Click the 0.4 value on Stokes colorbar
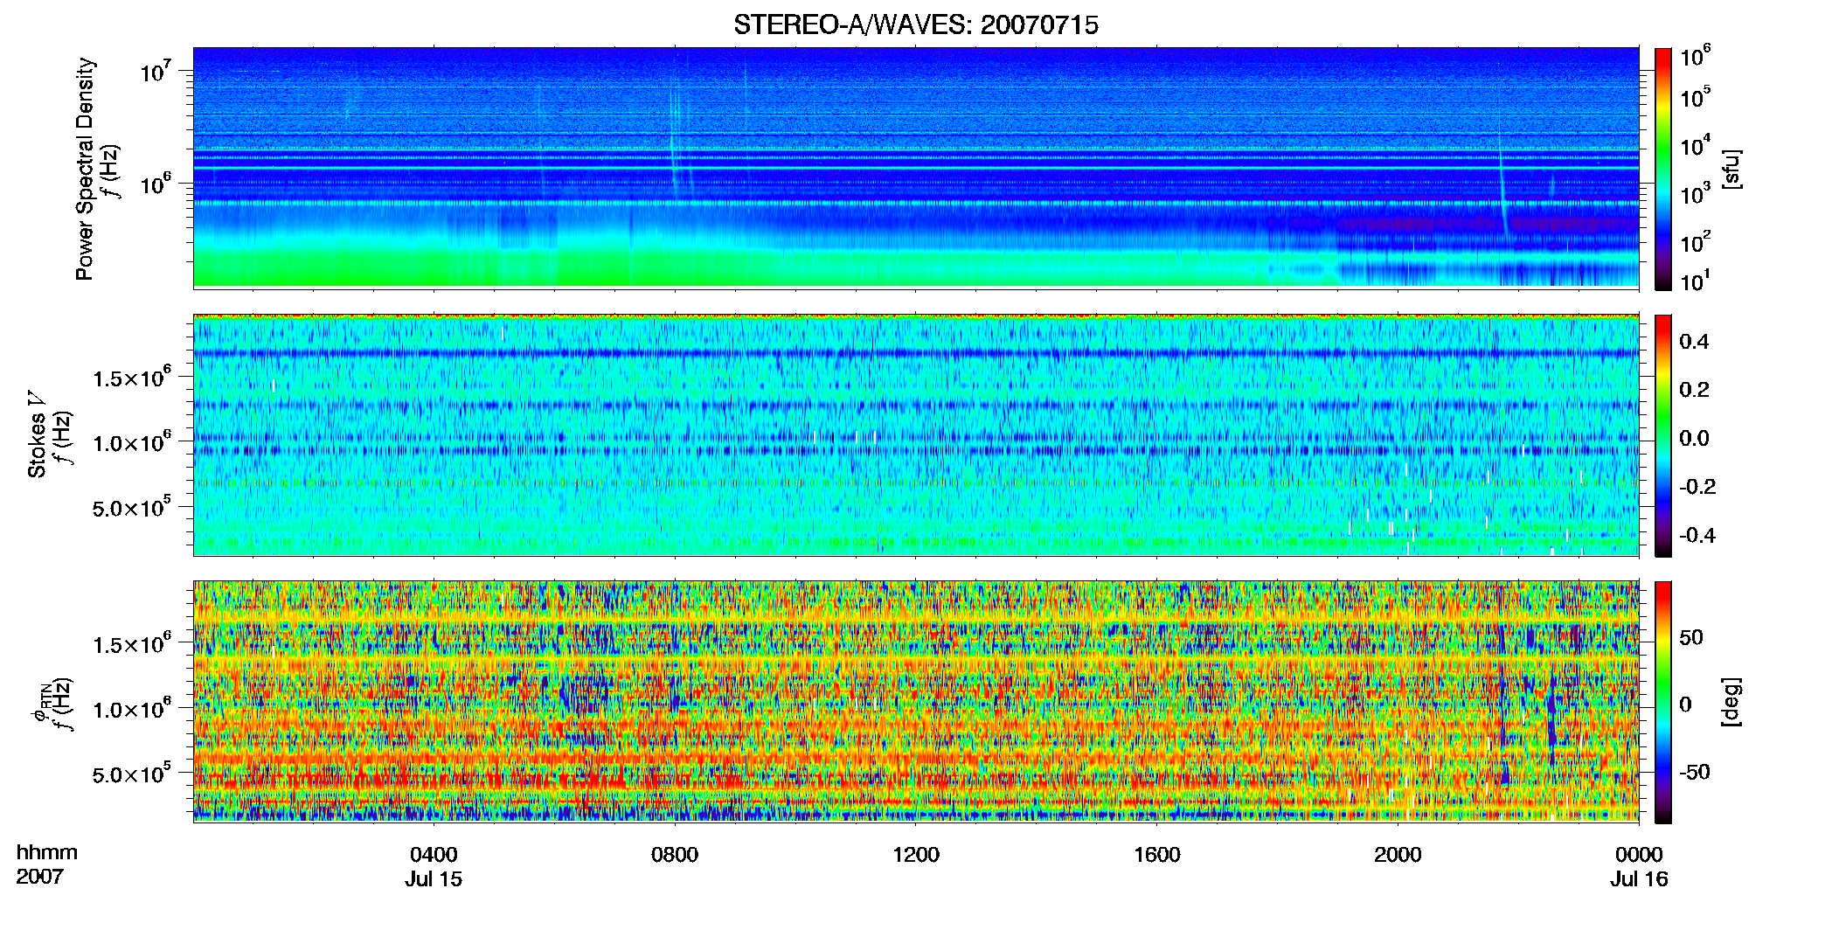 [x=1694, y=342]
